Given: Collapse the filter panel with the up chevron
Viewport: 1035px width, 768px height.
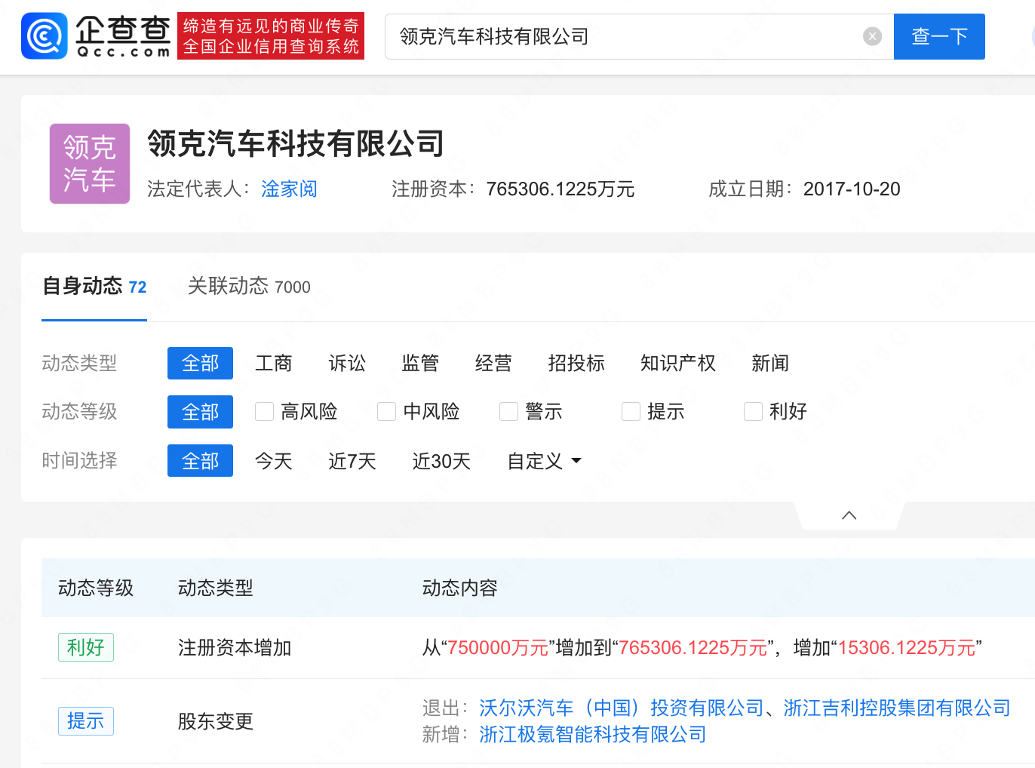Looking at the screenshot, I should [x=849, y=515].
